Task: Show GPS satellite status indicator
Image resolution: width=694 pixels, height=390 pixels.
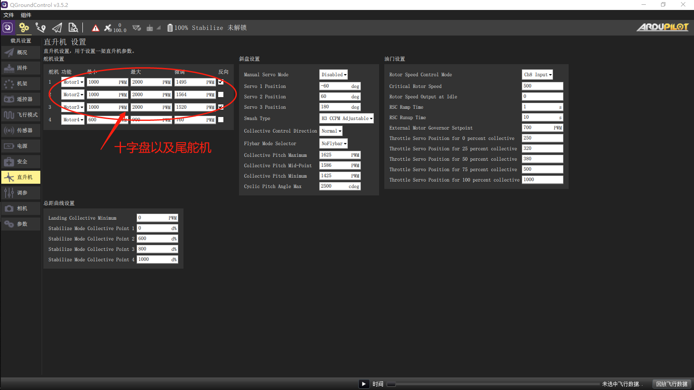Action: [115, 28]
